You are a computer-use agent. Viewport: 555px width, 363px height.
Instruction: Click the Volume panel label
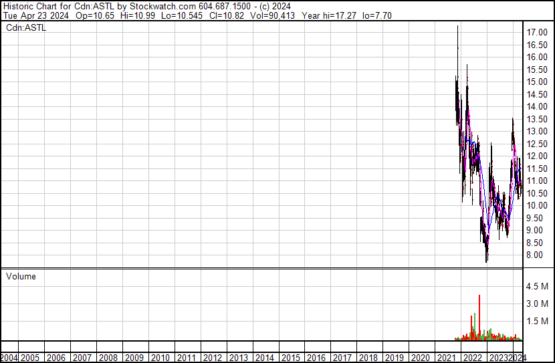click(21, 276)
